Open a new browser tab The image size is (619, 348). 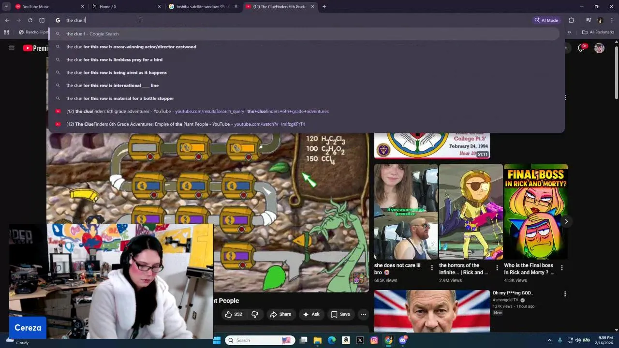click(x=324, y=6)
